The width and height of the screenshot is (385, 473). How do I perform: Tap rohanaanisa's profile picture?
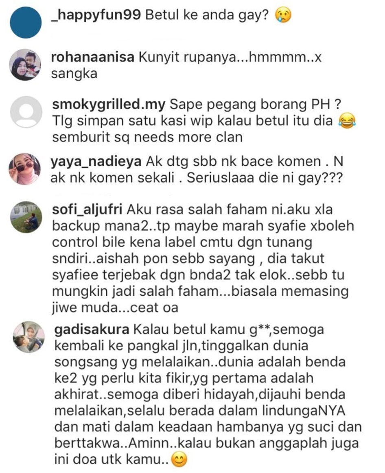tap(26, 65)
